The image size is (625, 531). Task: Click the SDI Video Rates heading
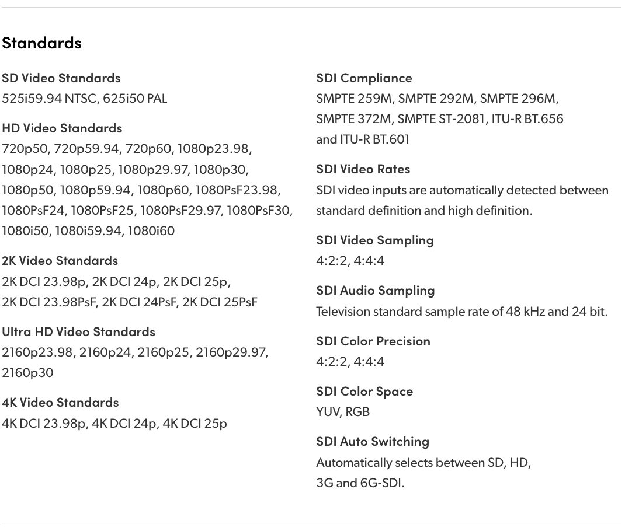tap(363, 169)
